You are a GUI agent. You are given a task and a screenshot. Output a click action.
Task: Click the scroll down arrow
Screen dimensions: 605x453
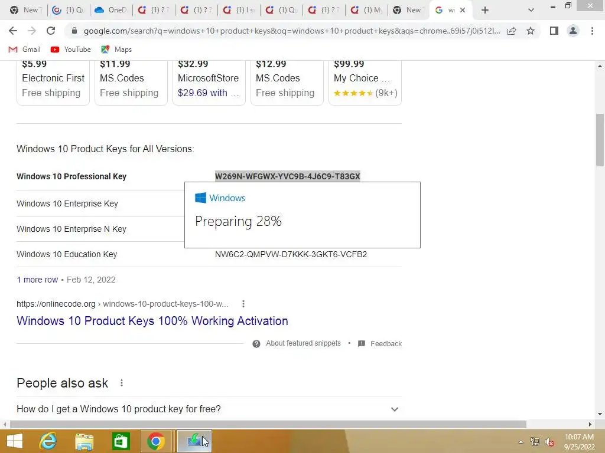[600, 414]
